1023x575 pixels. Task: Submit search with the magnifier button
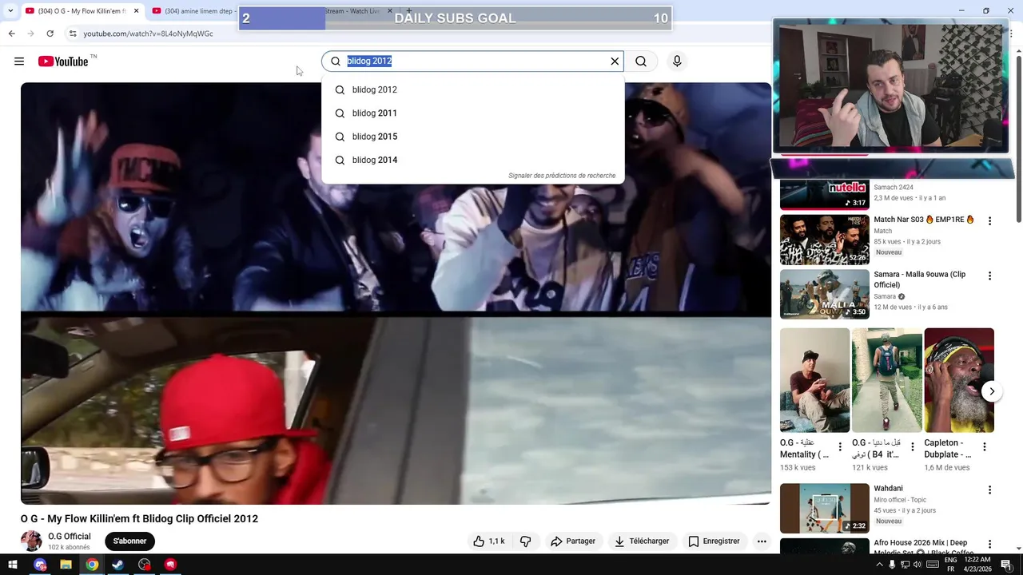point(641,61)
